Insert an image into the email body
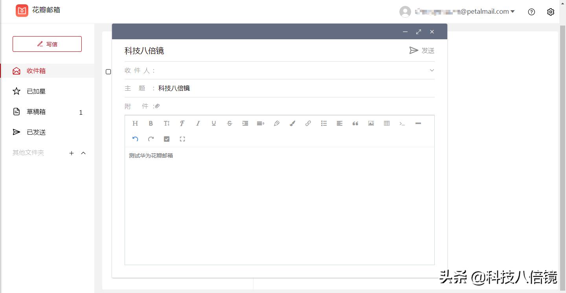Image resolution: width=566 pixels, height=293 pixels. pyautogui.click(x=371, y=123)
